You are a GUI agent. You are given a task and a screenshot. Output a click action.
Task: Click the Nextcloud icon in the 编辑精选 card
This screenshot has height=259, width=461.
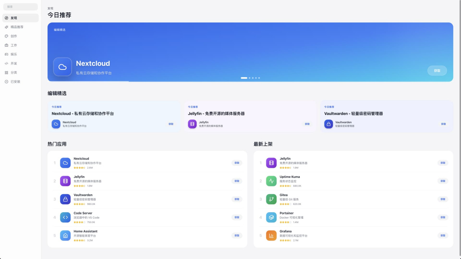[x=56, y=124]
